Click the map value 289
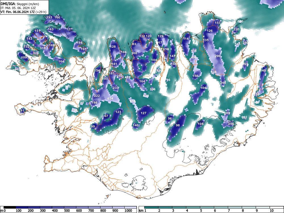The image size is (284, 213). [x=227, y=113]
